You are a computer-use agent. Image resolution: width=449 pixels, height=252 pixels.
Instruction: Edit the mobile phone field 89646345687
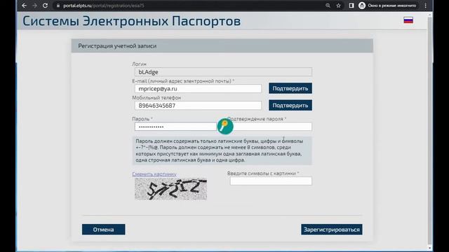coord(198,106)
